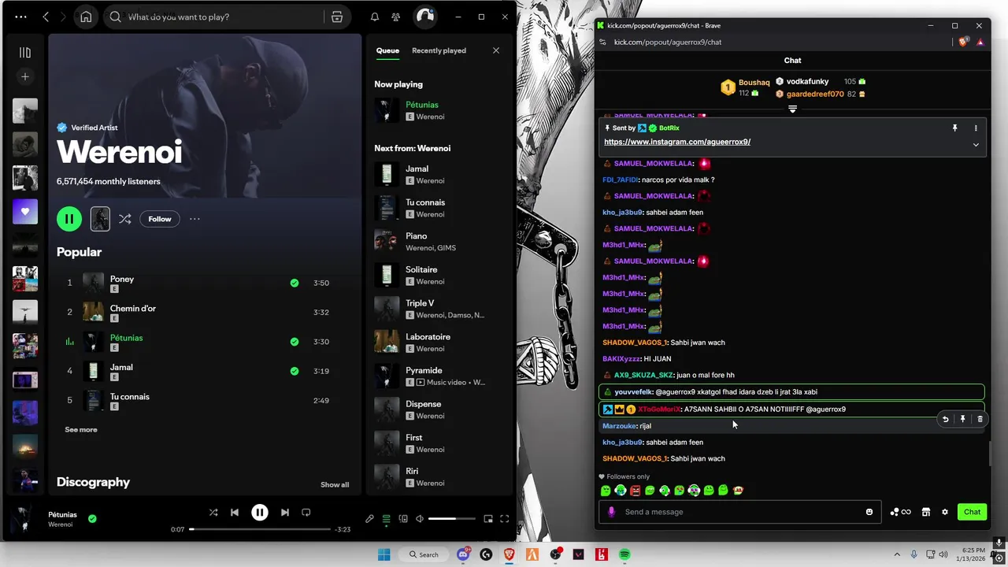Show all discography
This screenshot has height=567, width=1008.
(335, 484)
